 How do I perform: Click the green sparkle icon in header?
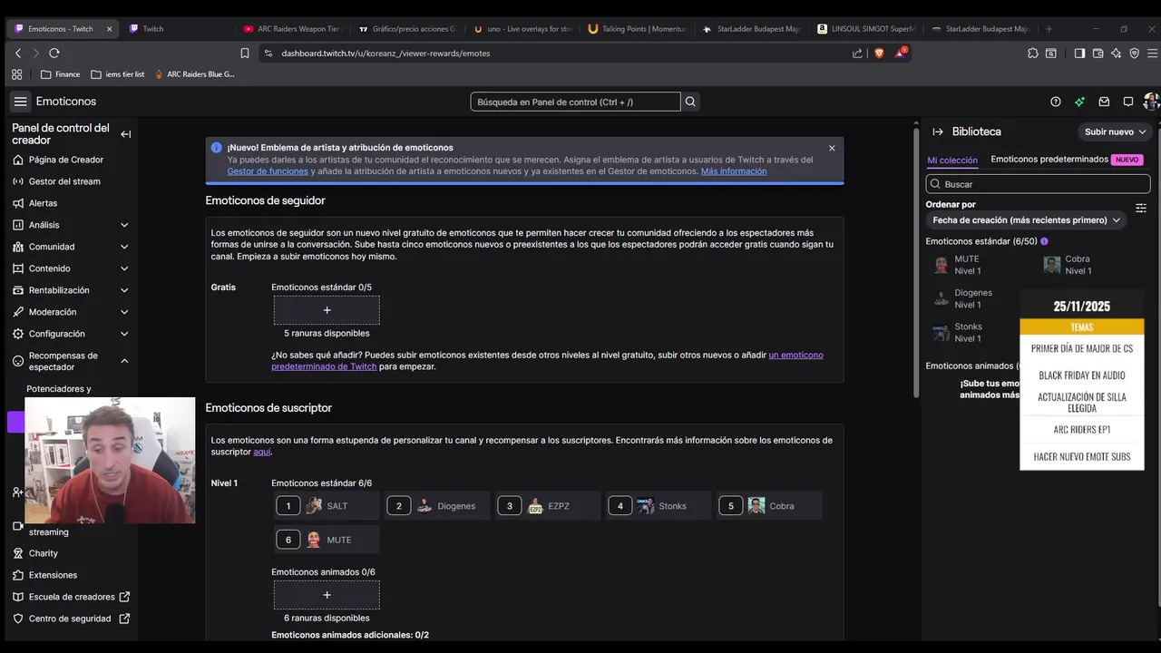pyautogui.click(x=1079, y=102)
